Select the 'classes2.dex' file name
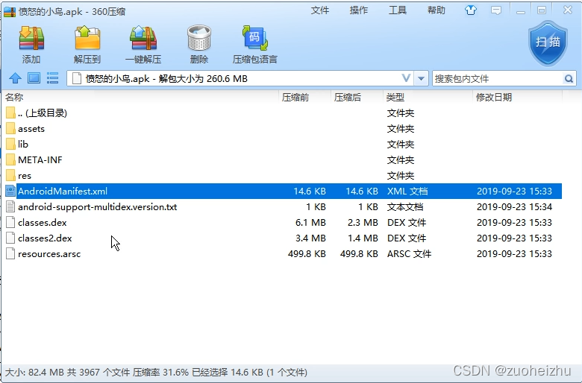 [x=45, y=238]
